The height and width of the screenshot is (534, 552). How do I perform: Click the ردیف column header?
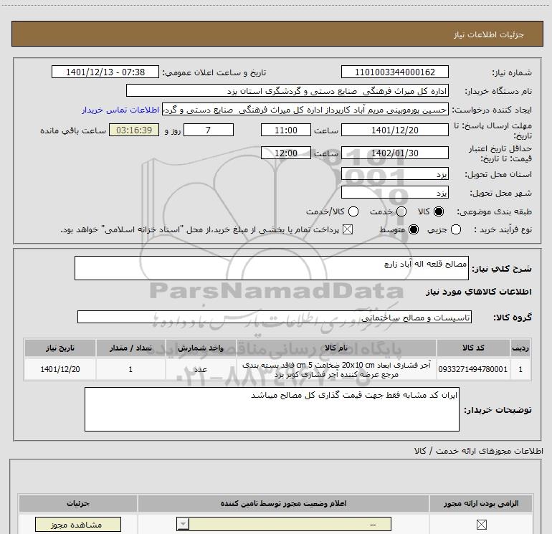(x=520, y=348)
